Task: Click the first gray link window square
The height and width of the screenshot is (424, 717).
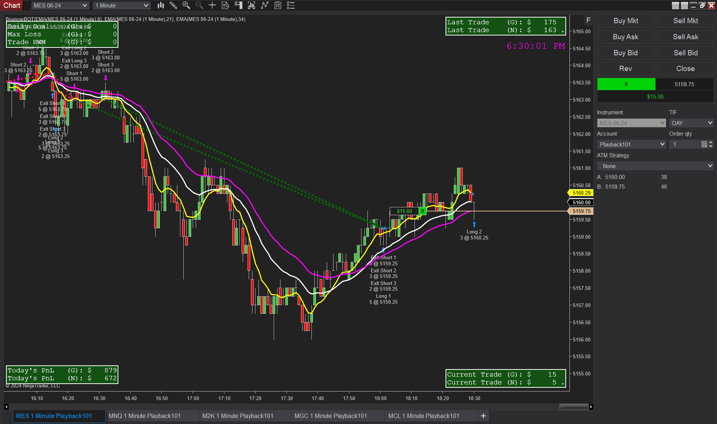Action: tap(676, 5)
